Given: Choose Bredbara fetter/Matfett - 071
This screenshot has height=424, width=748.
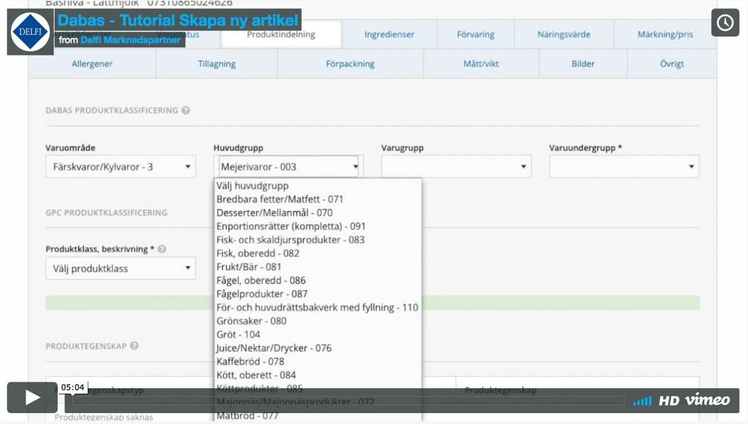Looking at the screenshot, I should click(x=318, y=199).
